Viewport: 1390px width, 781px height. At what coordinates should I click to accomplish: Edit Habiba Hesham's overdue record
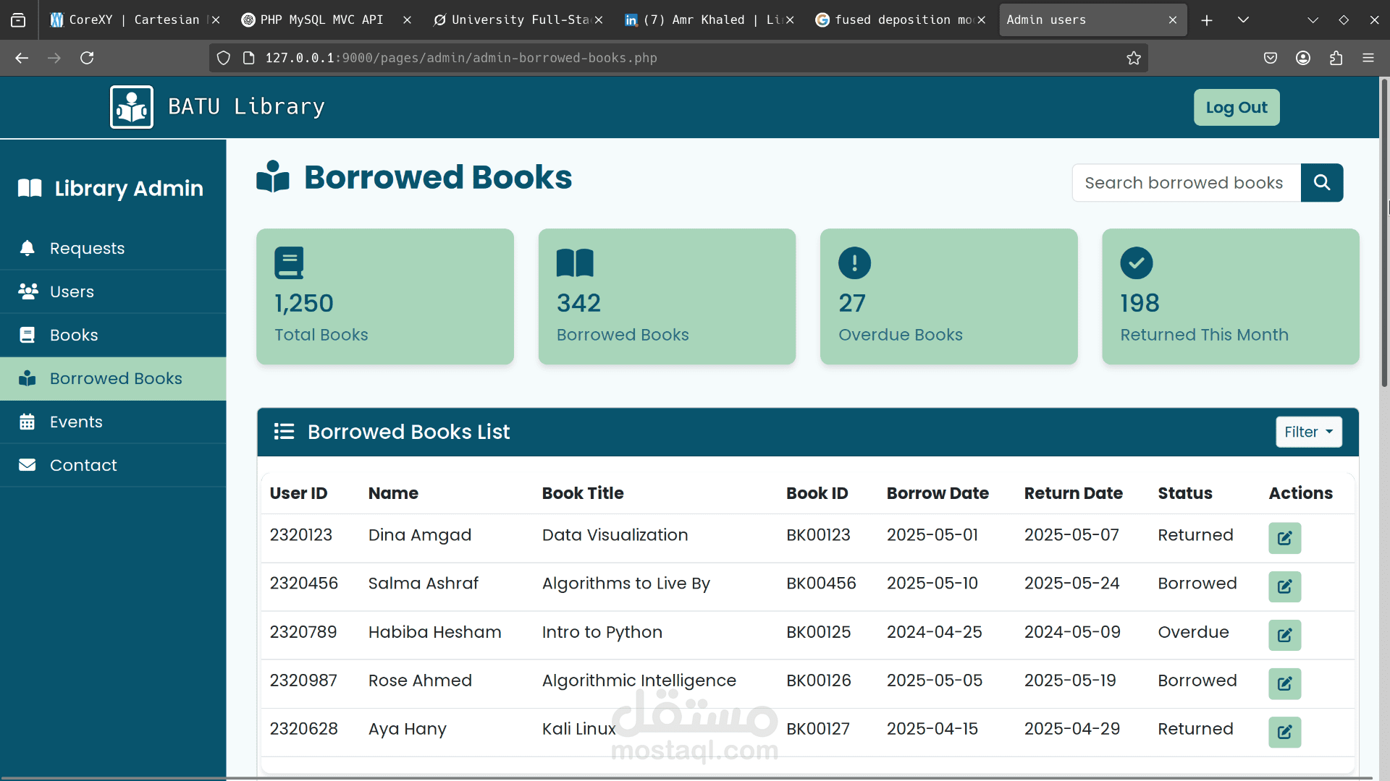point(1284,635)
